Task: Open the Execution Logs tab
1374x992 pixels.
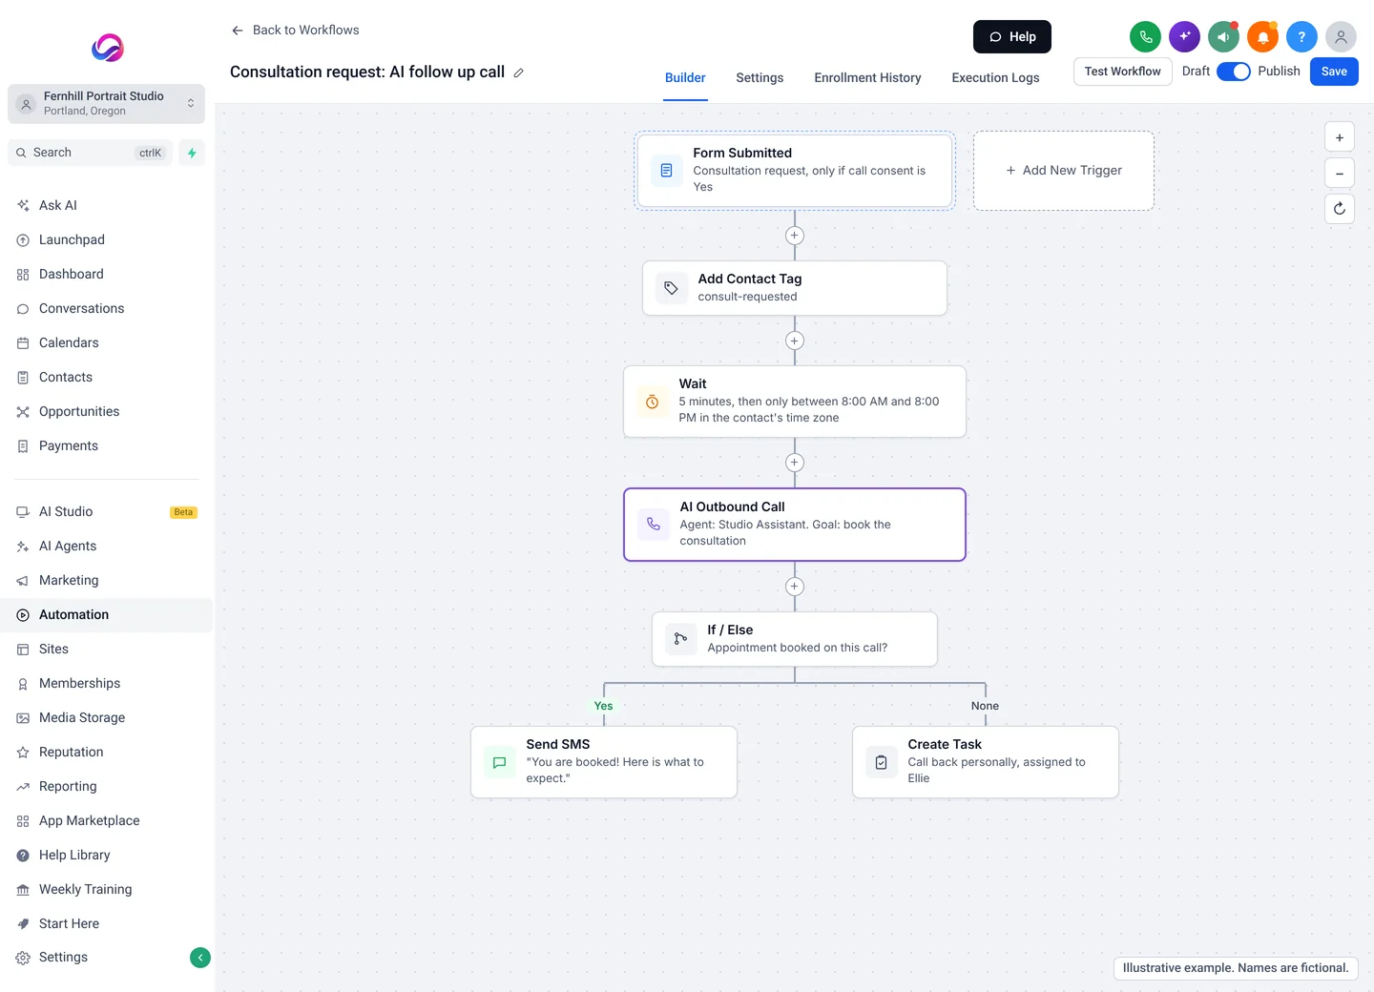Action: [x=995, y=78]
